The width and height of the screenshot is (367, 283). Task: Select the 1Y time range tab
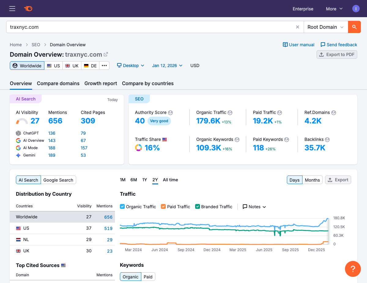point(144,180)
